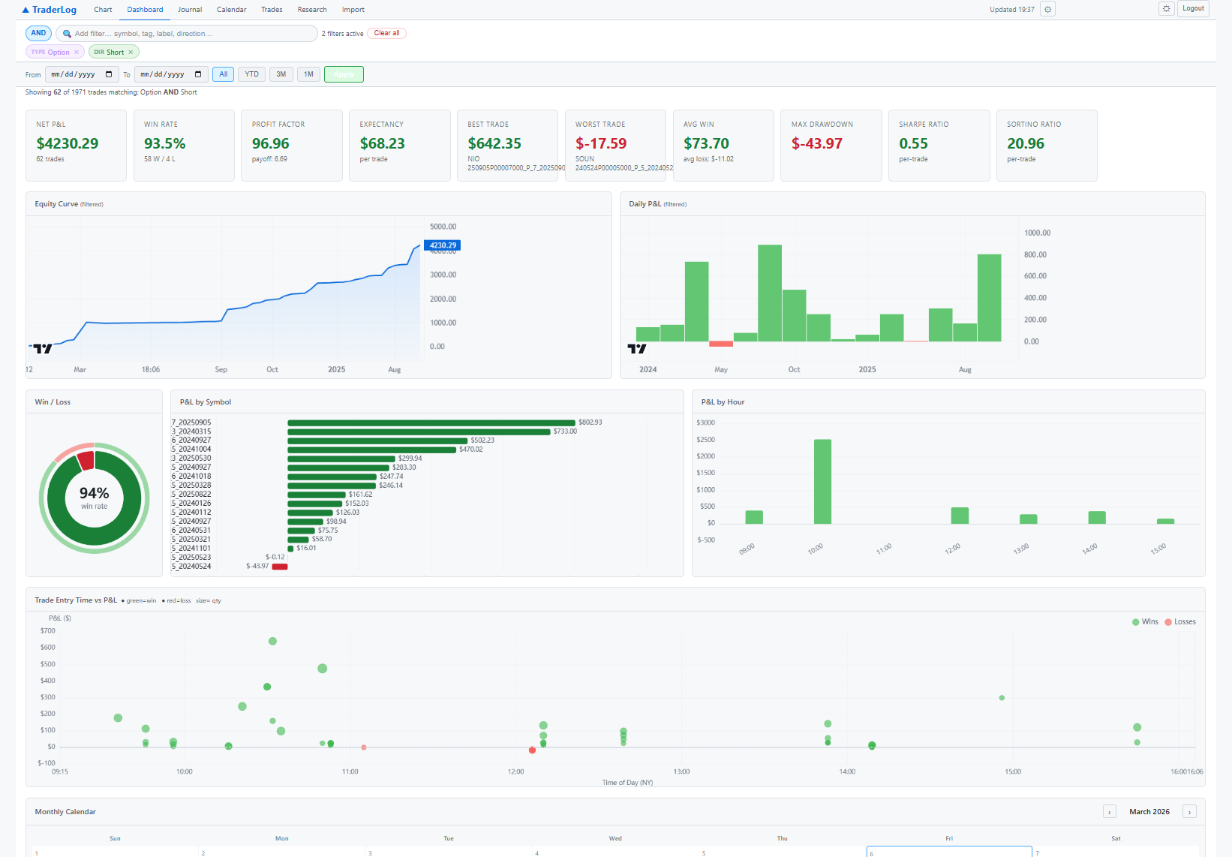The image size is (1232, 857).
Task: Open the From date calendar picker icon
Action: pyautogui.click(x=107, y=74)
